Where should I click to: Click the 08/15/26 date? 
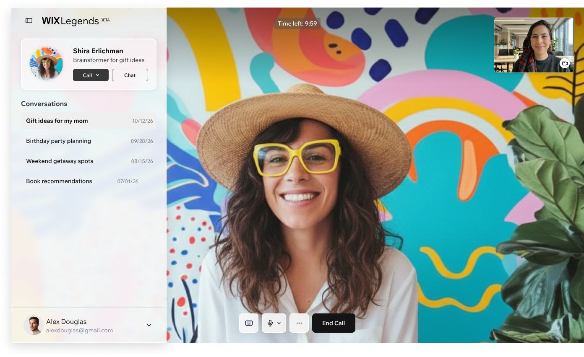142,161
